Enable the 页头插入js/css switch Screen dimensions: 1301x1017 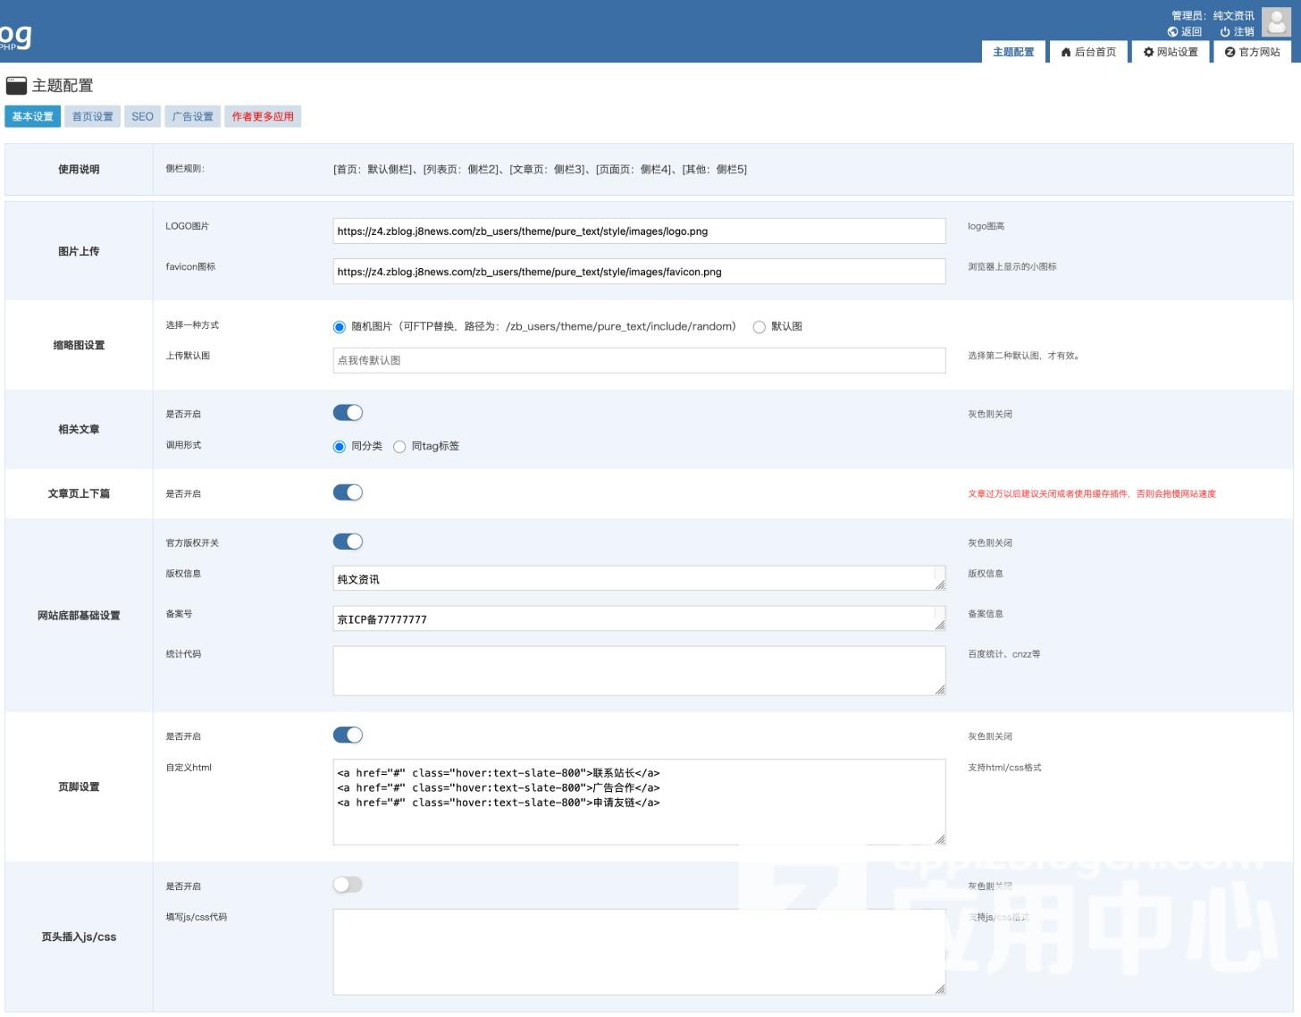[348, 885]
